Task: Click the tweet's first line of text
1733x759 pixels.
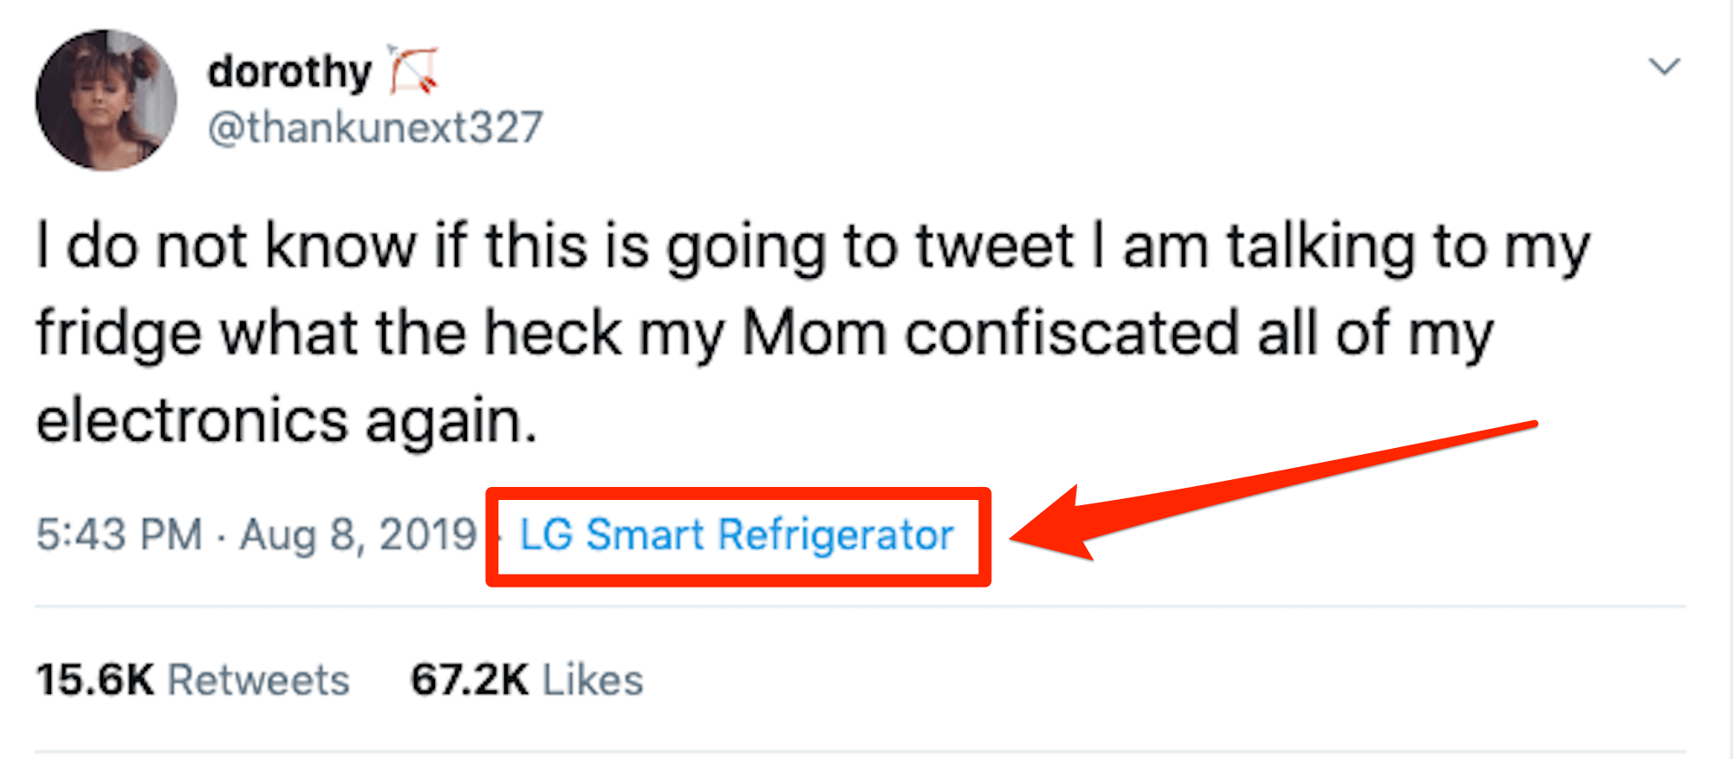Action: (813, 249)
